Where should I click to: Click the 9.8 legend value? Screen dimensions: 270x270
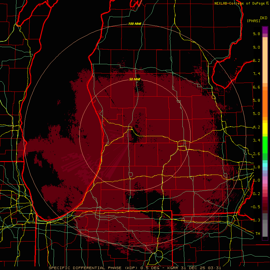tap(256, 34)
